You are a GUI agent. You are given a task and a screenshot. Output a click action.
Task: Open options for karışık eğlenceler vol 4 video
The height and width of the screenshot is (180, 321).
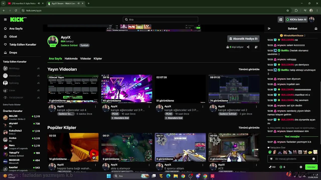96,106
